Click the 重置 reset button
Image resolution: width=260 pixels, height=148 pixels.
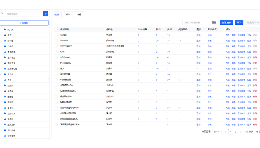[x=214, y=22]
